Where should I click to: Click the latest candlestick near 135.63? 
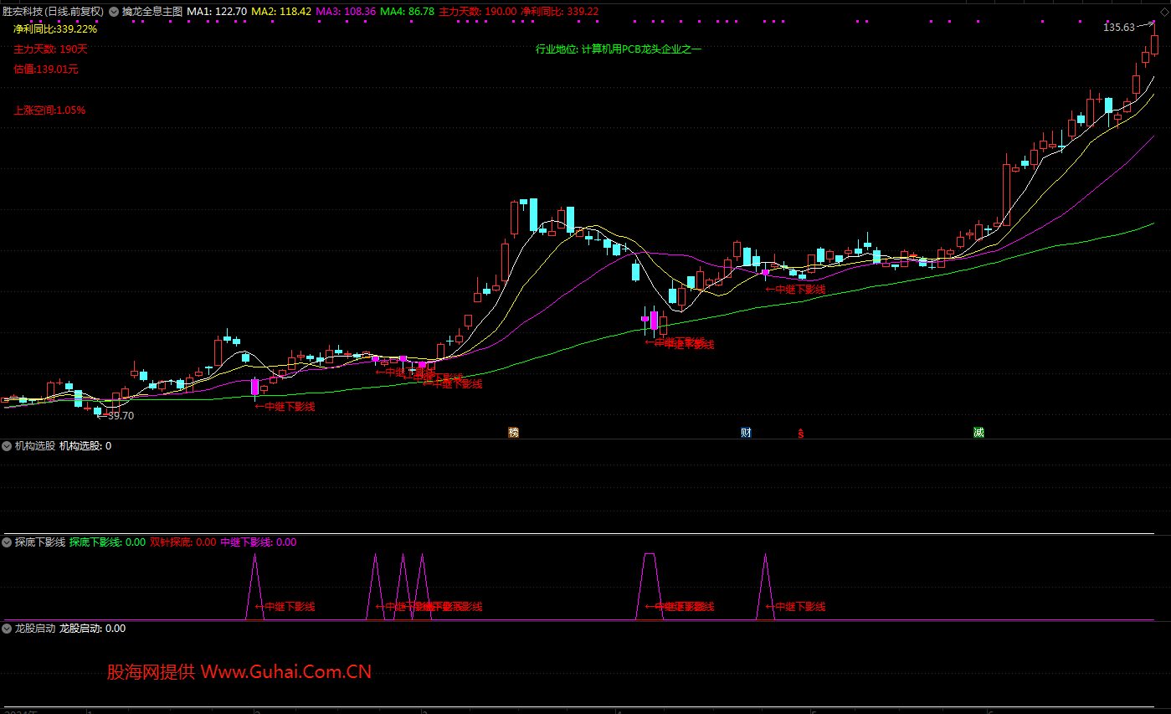1154,45
